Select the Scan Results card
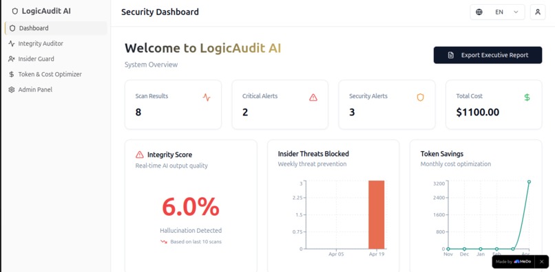This screenshot has width=555, height=272. pyautogui.click(x=173, y=104)
